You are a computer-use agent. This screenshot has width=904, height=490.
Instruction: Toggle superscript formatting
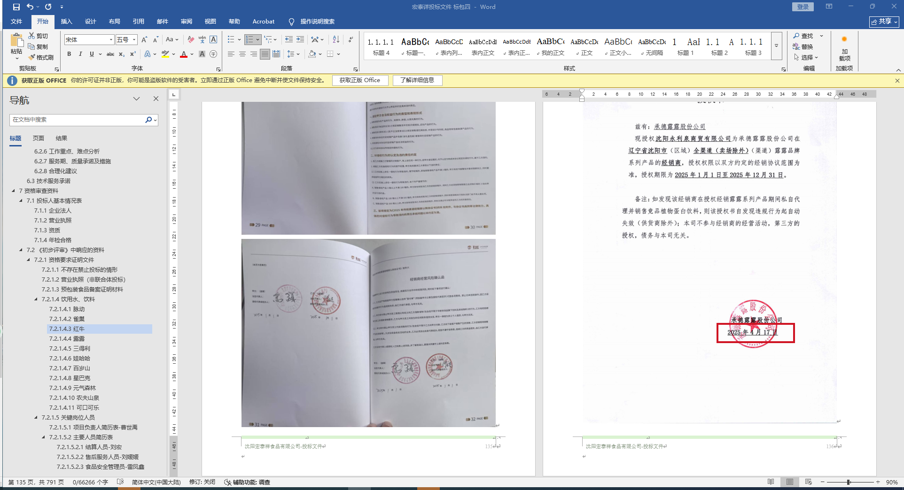(133, 54)
